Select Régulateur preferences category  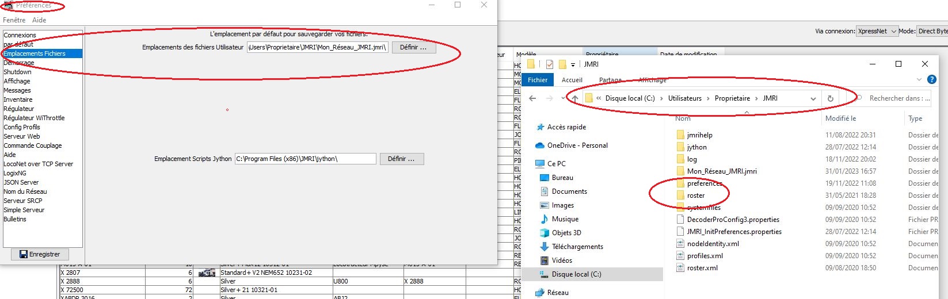pyautogui.click(x=19, y=109)
